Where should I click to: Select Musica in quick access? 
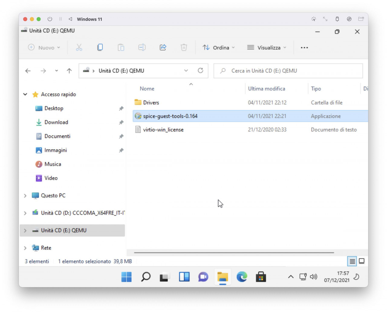pos(53,164)
